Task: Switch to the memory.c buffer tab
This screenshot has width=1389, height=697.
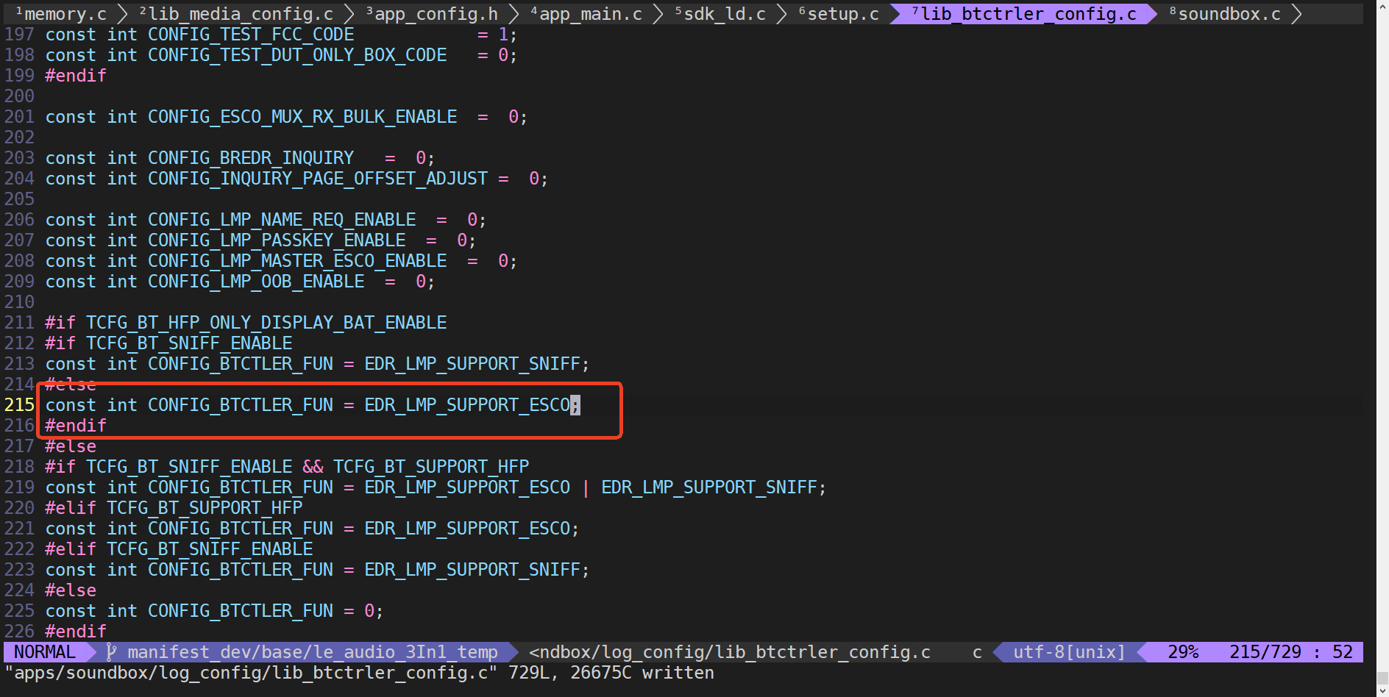Action: pyautogui.click(x=61, y=14)
